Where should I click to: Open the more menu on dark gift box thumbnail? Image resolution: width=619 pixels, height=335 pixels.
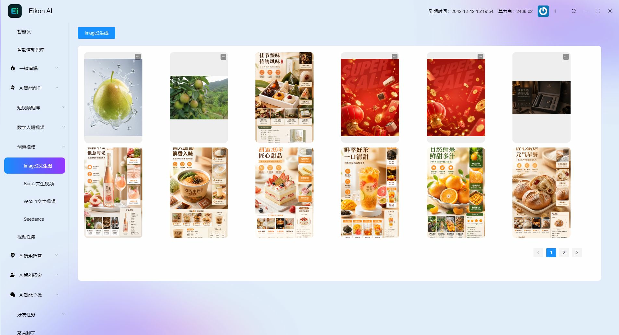coord(566,57)
